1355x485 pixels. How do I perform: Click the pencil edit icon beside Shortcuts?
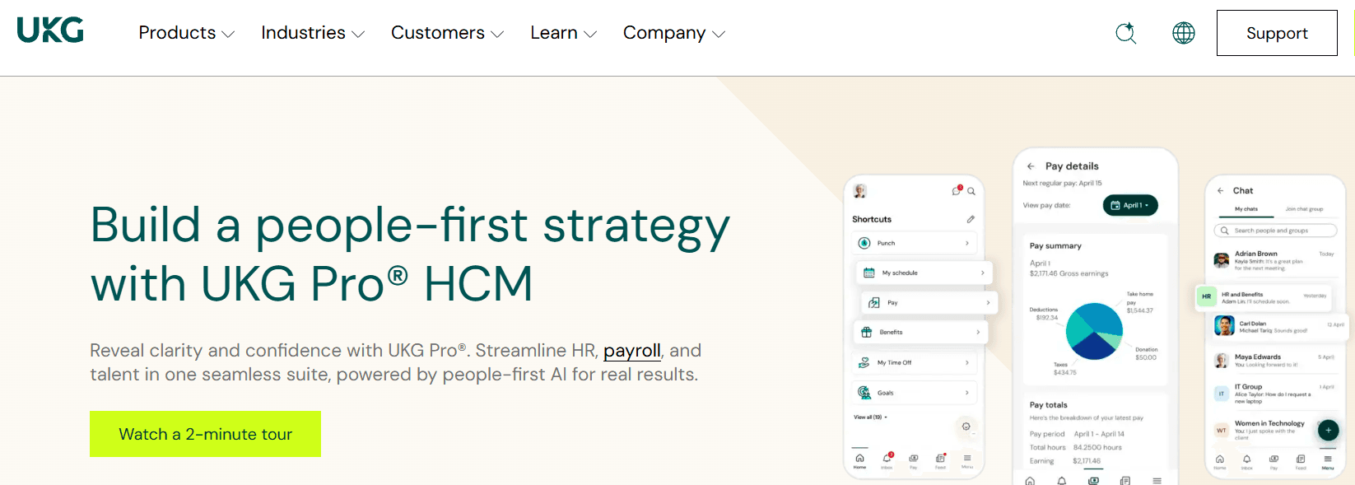click(x=971, y=219)
